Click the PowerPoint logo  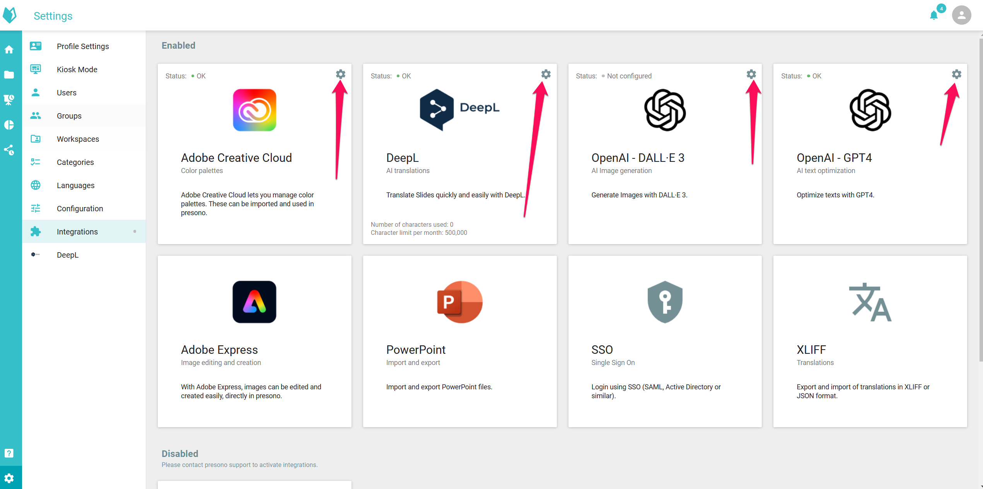pos(460,302)
